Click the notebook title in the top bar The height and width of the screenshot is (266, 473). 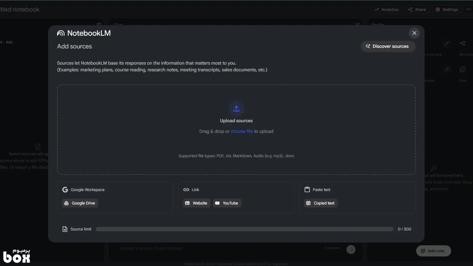click(20, 10)
